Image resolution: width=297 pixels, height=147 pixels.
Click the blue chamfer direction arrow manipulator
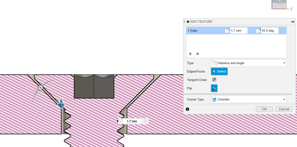click(61, 104)
